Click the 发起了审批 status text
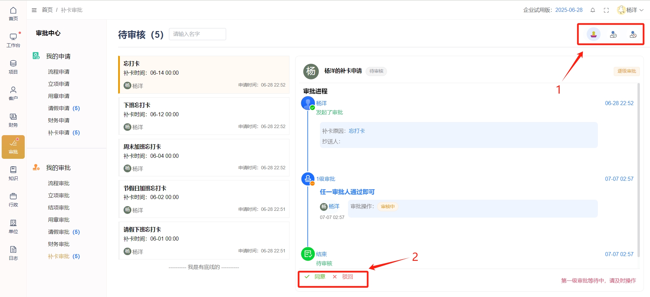Screen dimensions: 650x297 point(329,112)
